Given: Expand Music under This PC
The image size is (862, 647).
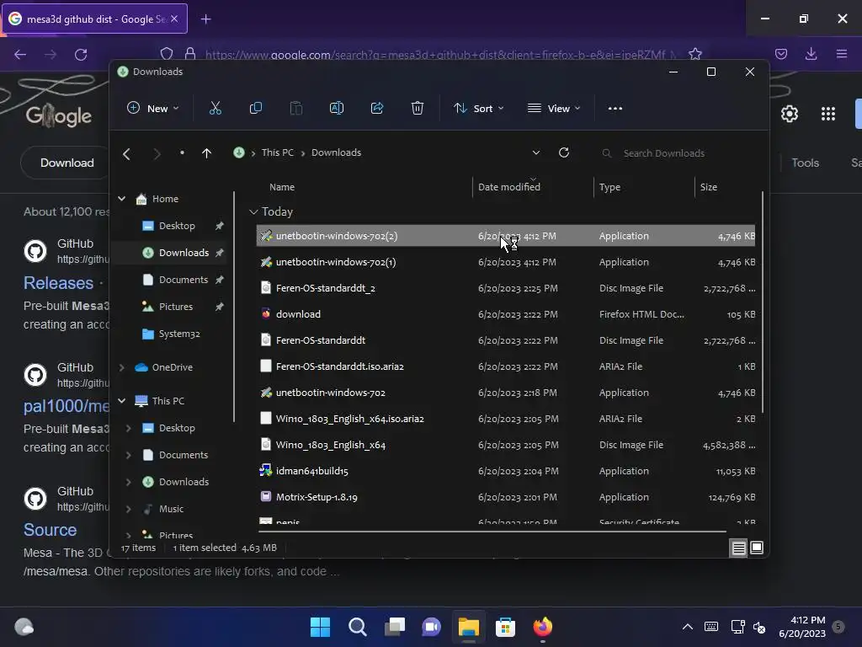Looking at the screenshot, I should tap(128, 509).
